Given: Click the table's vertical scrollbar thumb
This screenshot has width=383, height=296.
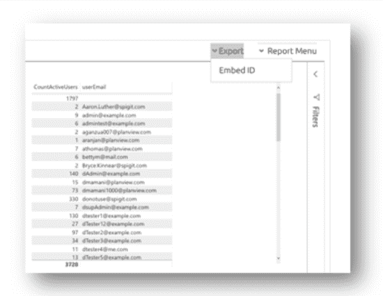Looking at the screenshot, I should pos(279,117).
